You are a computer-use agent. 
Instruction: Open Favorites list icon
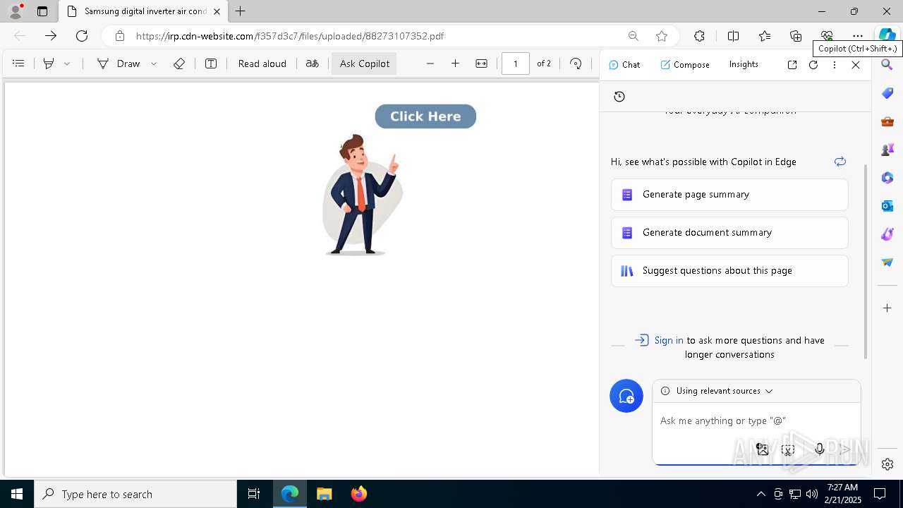tap(765, 36)
